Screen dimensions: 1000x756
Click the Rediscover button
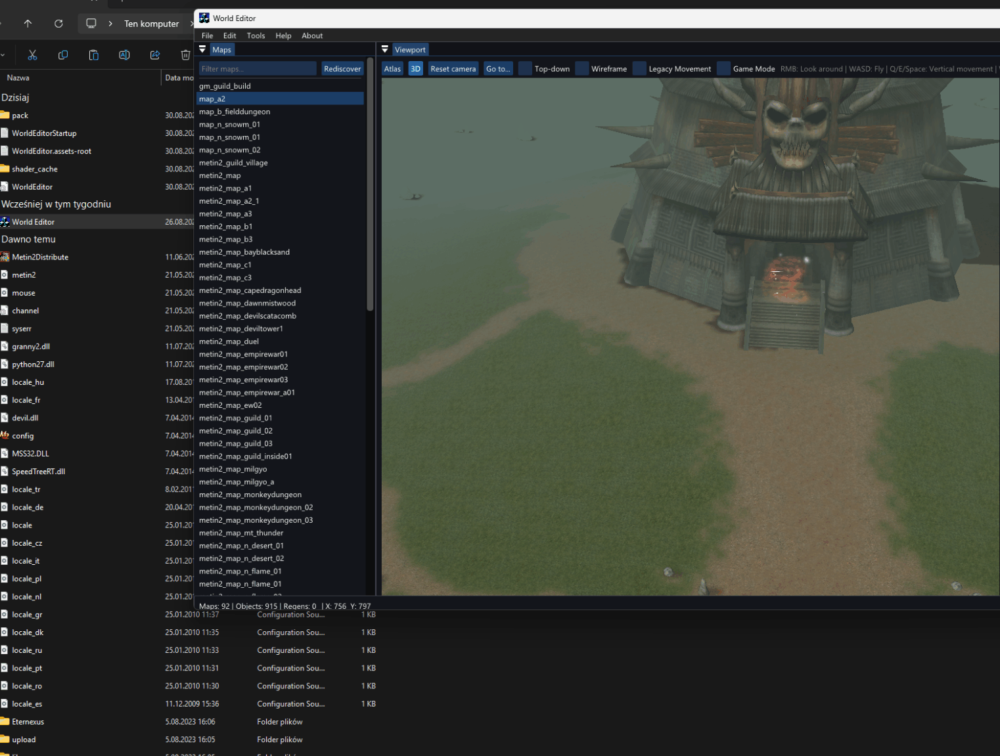342,68
